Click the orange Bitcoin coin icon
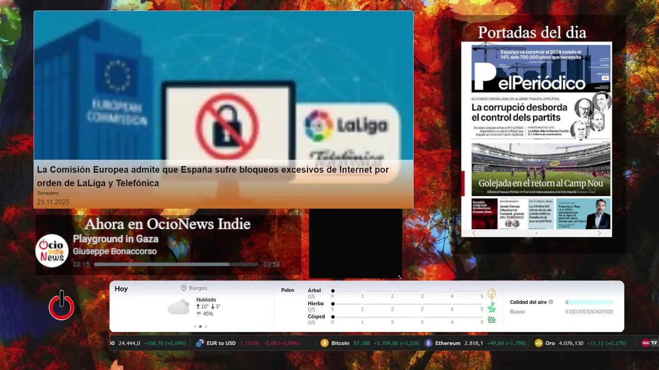Image resolution: width=659 pixels, height=370 pixels. (x=324, y=343)
